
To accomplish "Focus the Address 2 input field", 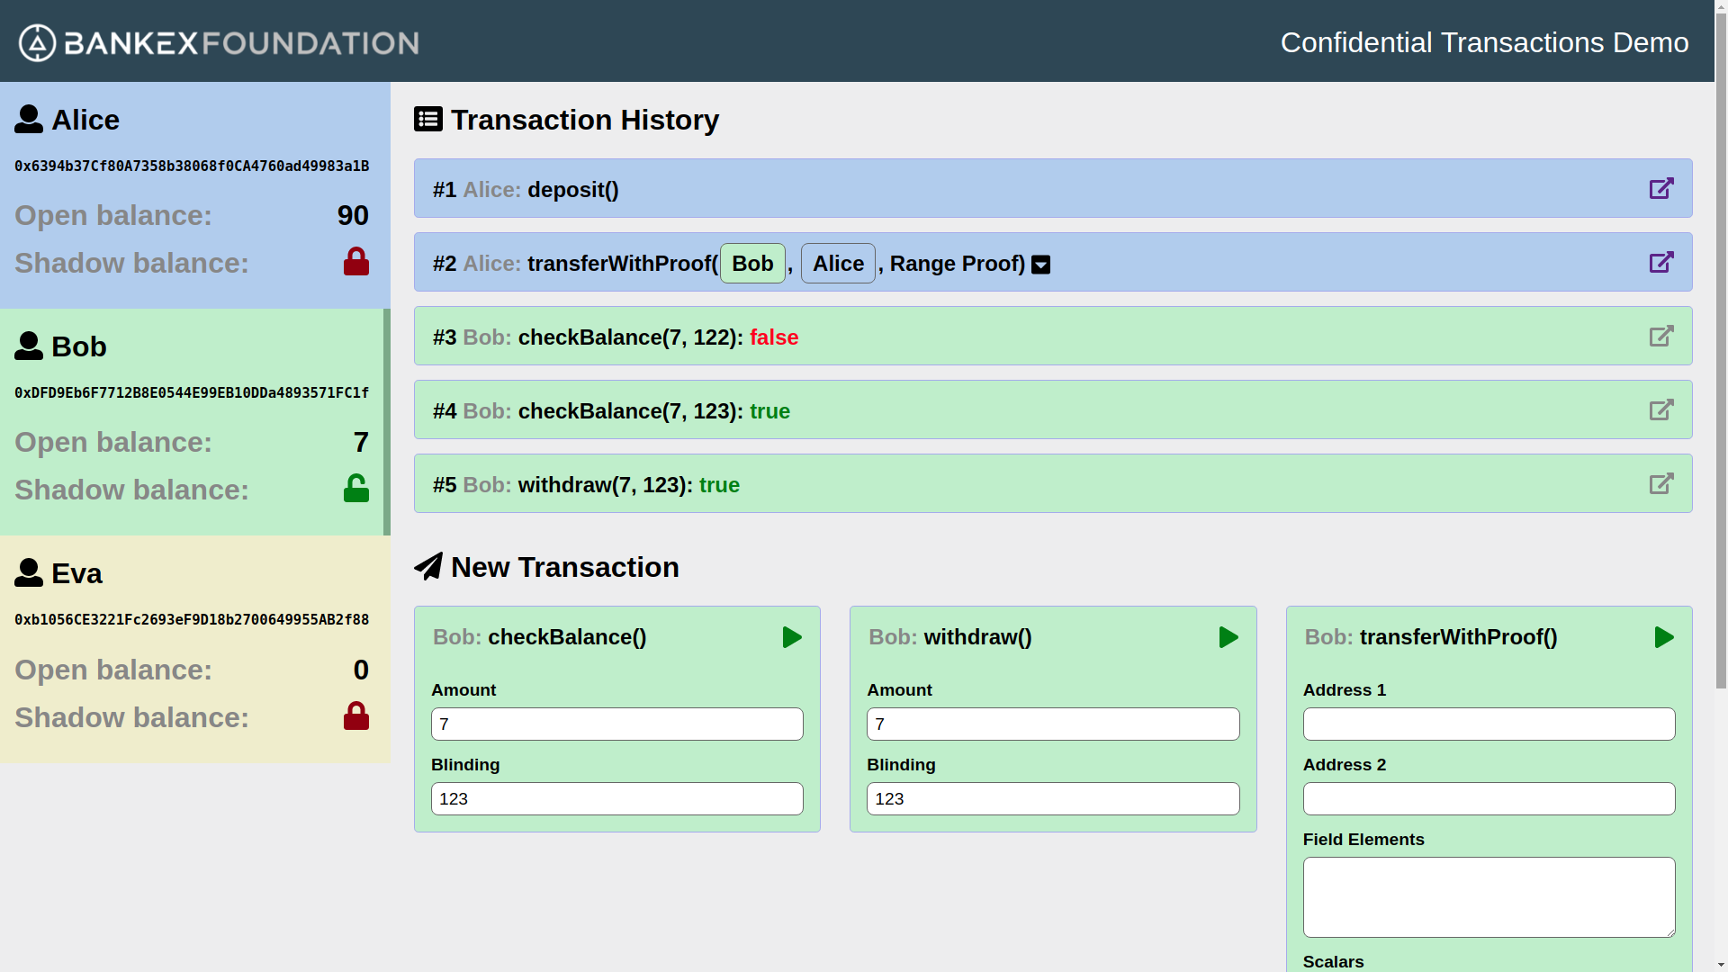I will [x=1489, y=798].
